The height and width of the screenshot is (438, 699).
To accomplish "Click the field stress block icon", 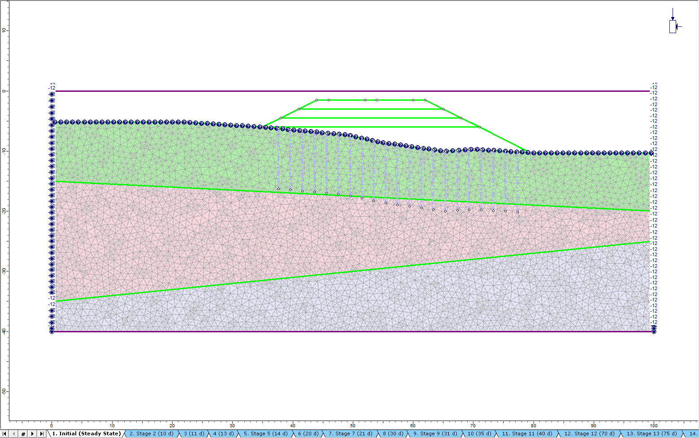I will pyautogui.click(x=673, y=26).
